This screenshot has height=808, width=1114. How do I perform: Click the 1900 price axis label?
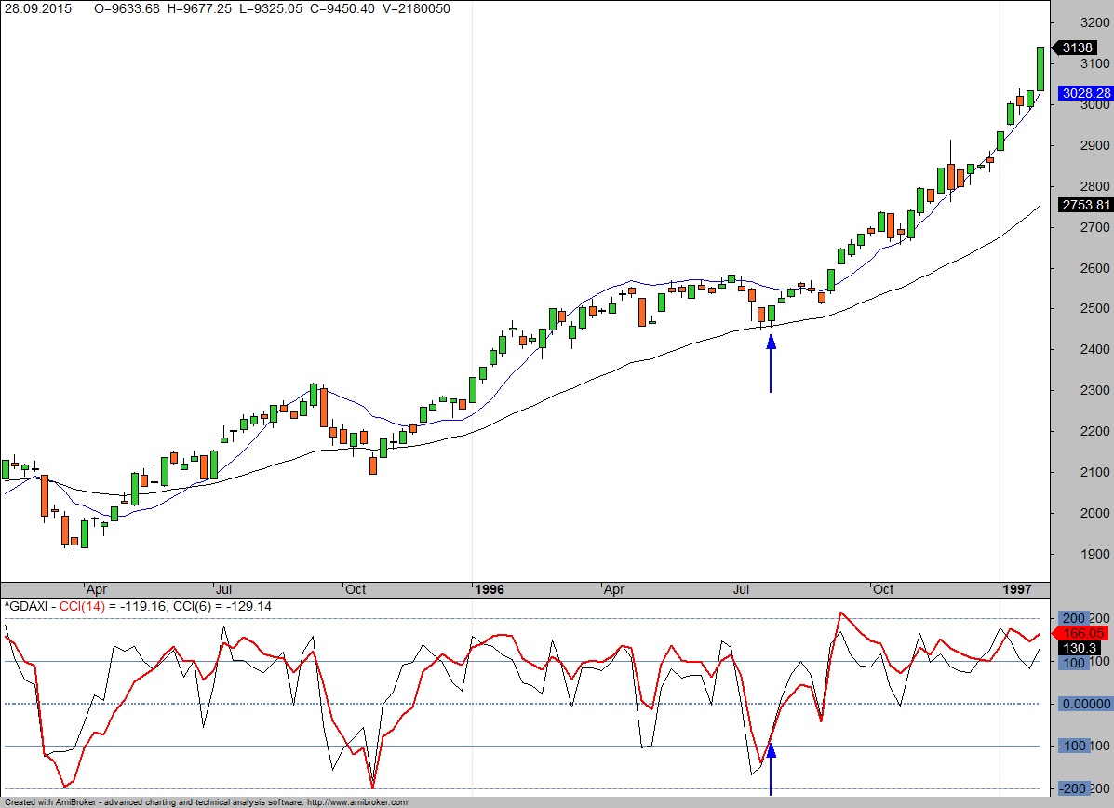1094,554
